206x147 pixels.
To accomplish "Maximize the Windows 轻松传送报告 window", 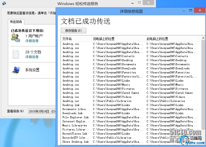I will 139,3.
